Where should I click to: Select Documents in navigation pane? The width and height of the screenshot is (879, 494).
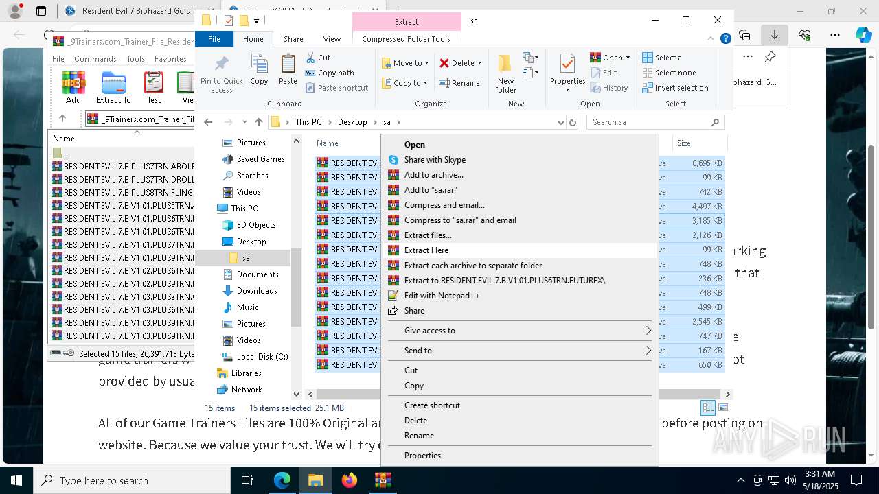tap(257, 274)
